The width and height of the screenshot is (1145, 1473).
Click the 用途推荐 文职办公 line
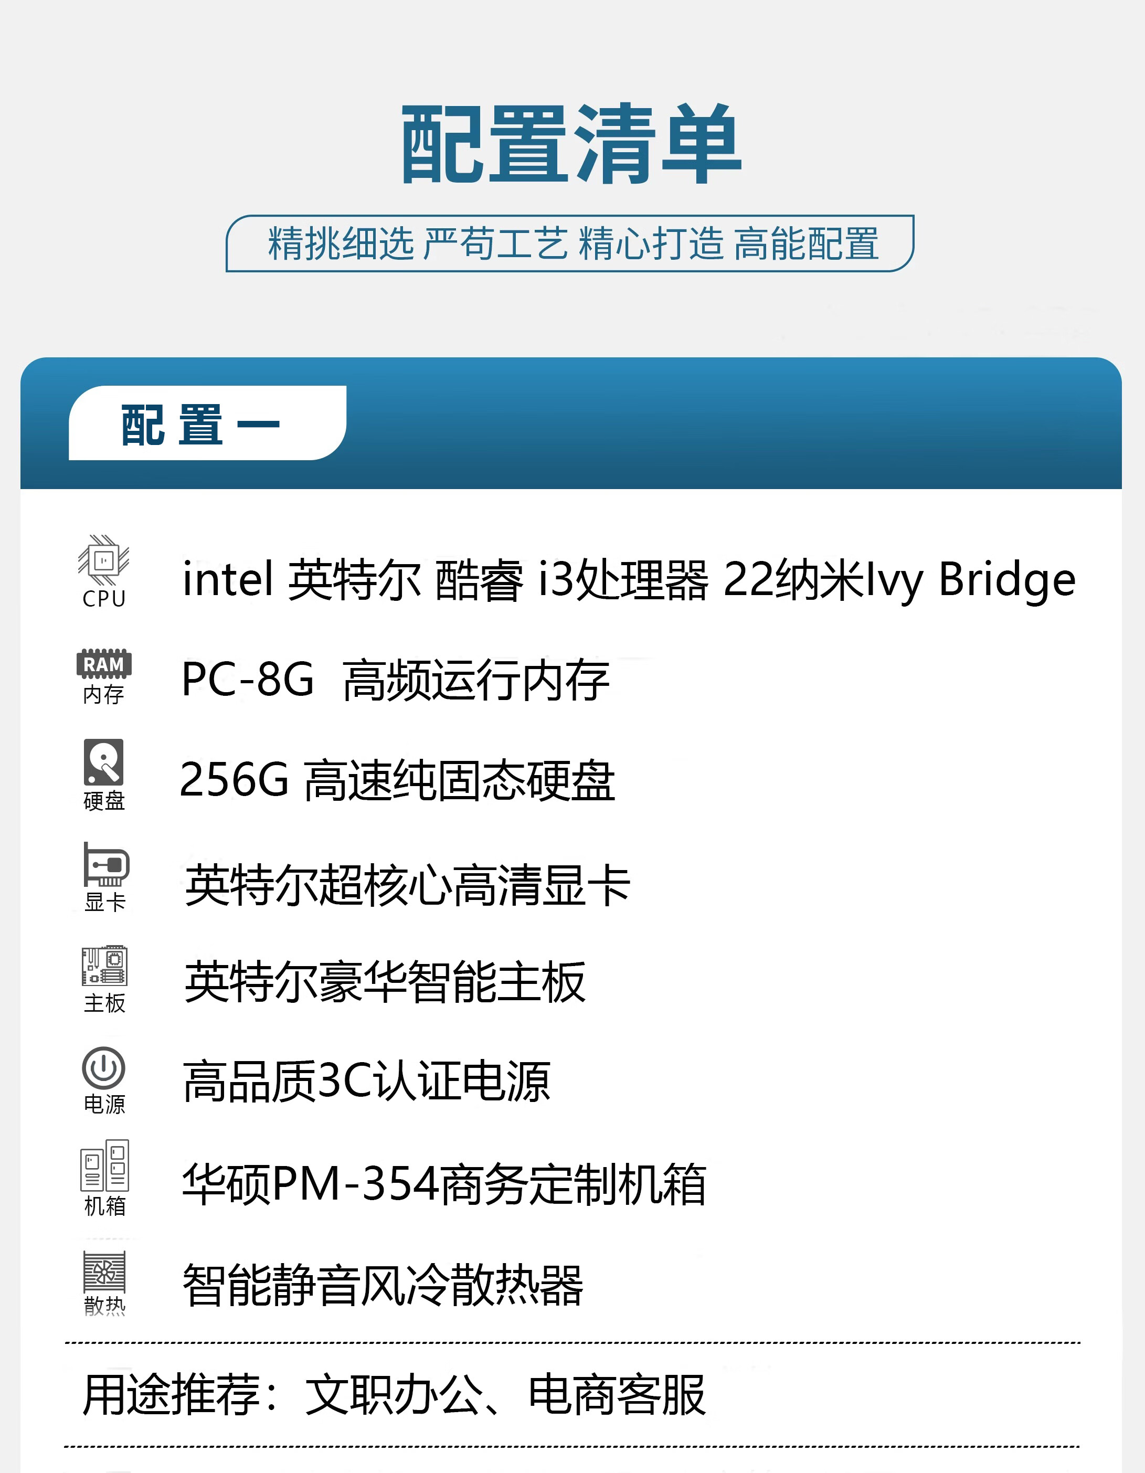(x=394, y=1395)
